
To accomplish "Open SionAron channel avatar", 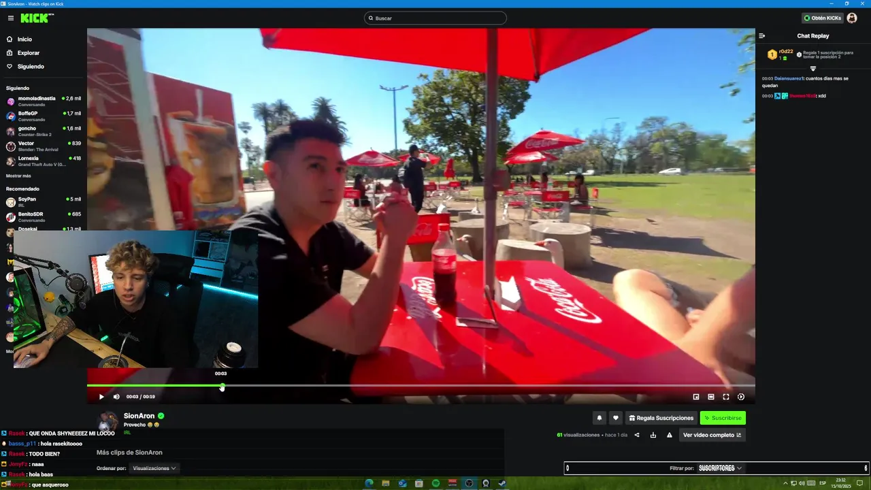I will [108, 421].
